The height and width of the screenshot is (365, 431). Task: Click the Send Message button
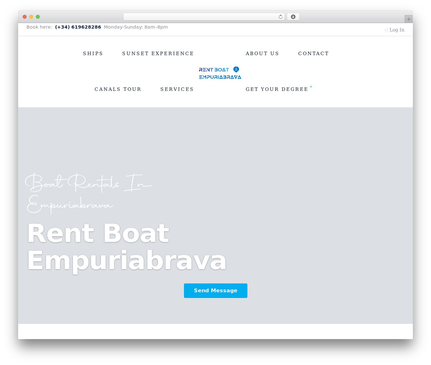(215, 291)
